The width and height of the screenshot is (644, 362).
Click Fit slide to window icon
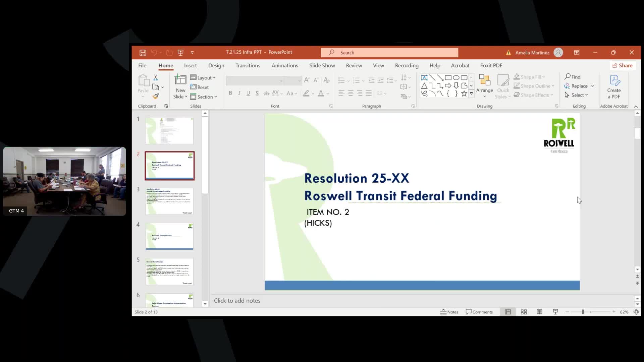pos(636,312)
